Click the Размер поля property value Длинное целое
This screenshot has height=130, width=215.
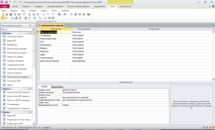pyautogui.click(x=115, y=90)
